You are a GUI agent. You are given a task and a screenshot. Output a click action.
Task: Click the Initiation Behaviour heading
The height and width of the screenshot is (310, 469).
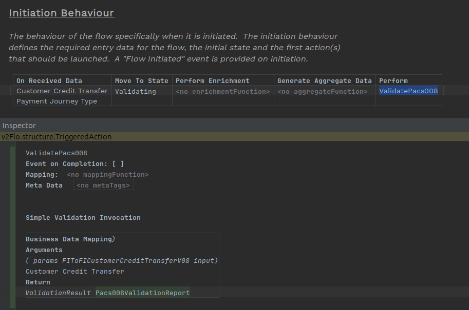[61, 13]
